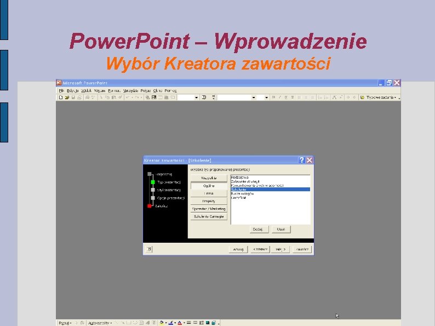Click the Dalej next button
435x326 pixels.
(281, 249)
